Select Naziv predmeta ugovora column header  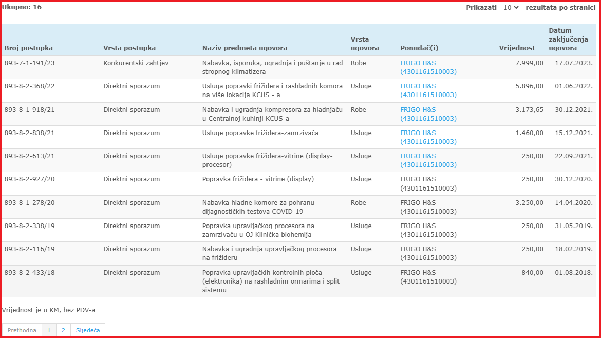pos(245,48)
